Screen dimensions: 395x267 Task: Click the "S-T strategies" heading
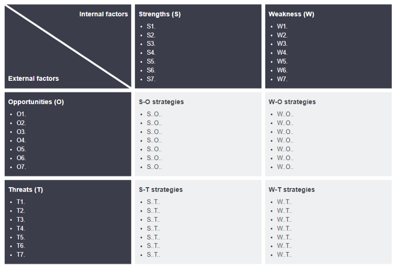[x=160, y=190]
